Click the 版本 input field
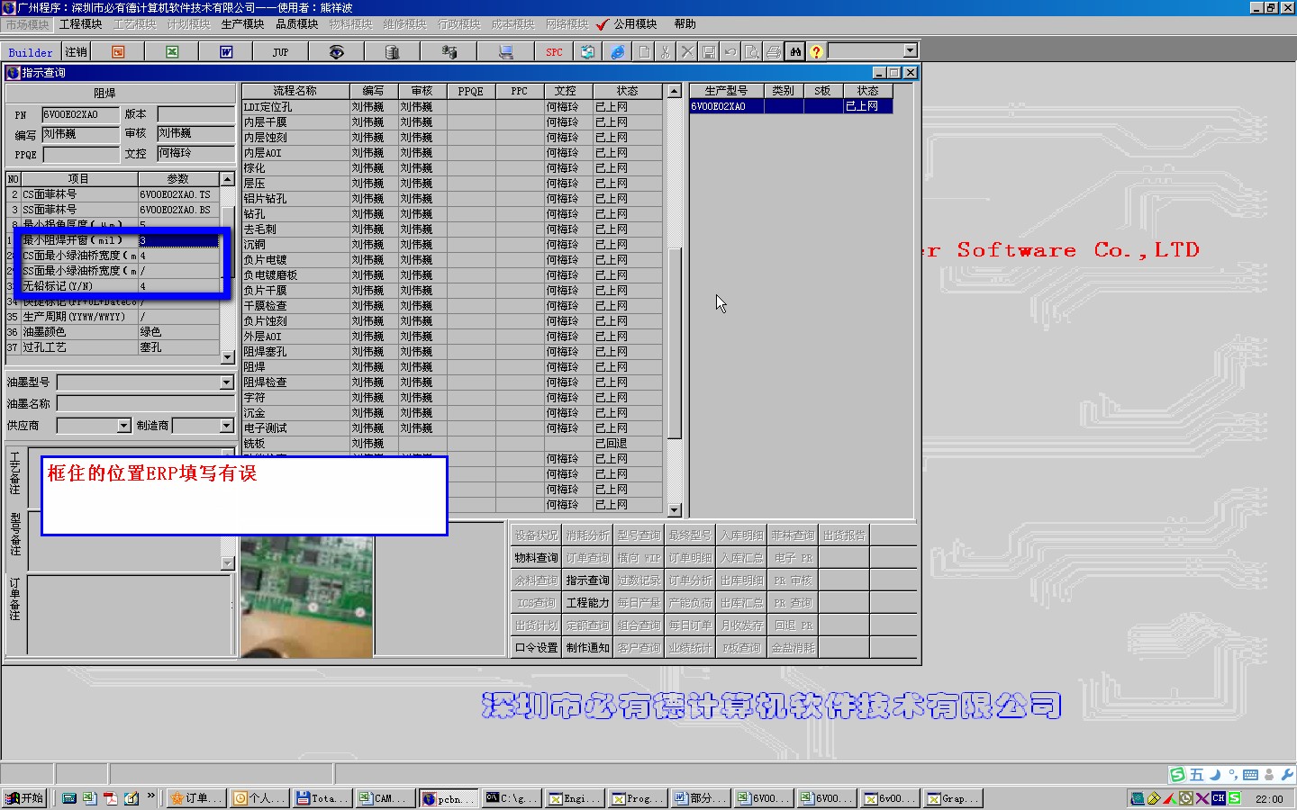Image resolution: width=1297 pixels, height=810 pixels. tap(195, 114)
